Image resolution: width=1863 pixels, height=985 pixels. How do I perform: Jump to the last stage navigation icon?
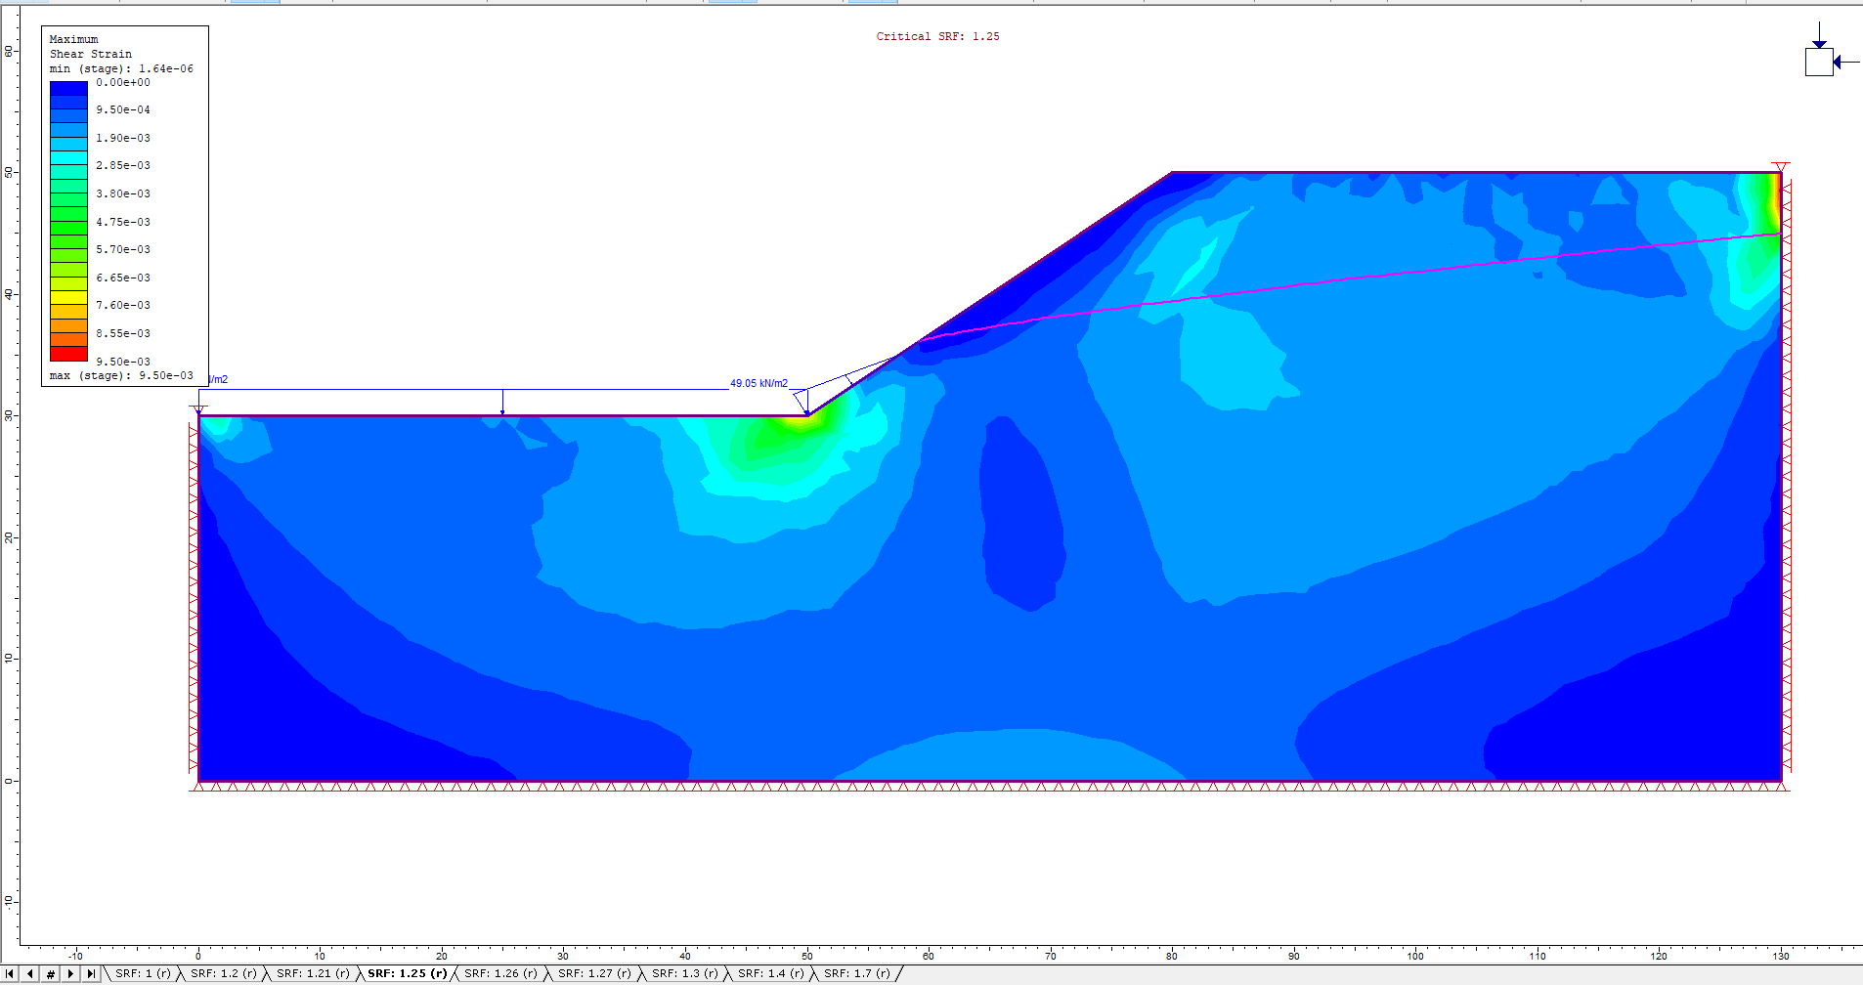92,973
